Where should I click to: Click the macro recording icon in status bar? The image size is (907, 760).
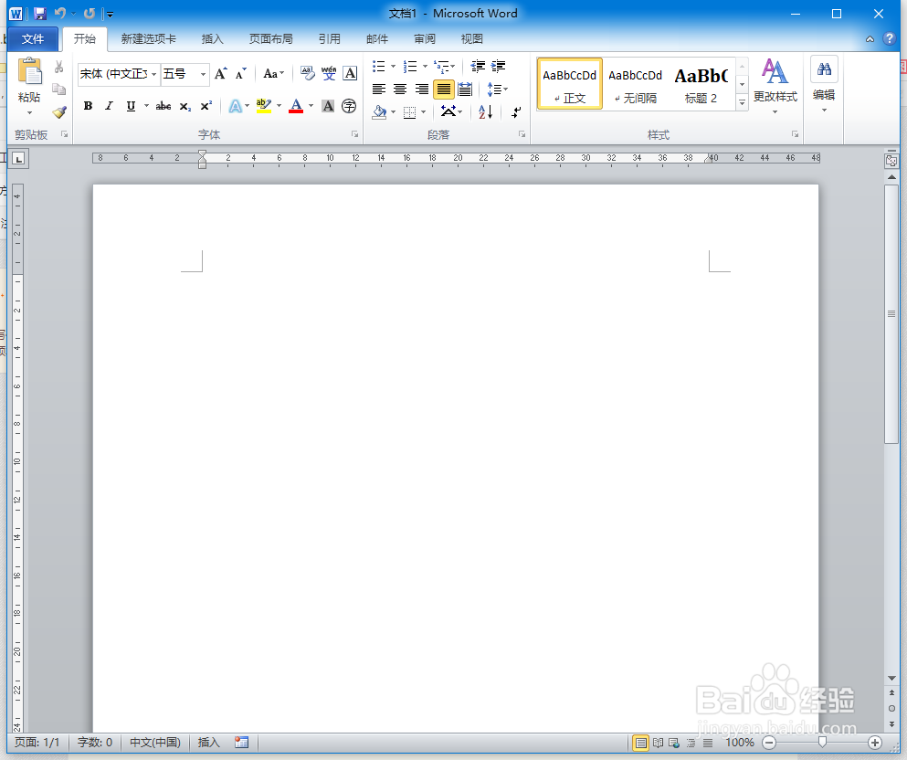pyautogui.click(x=242, y=742)
